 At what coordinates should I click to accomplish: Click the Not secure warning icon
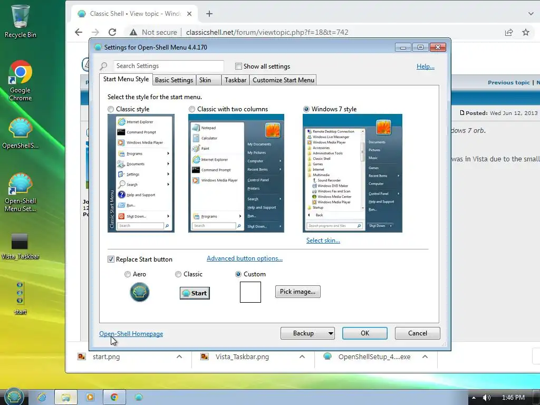133,32
